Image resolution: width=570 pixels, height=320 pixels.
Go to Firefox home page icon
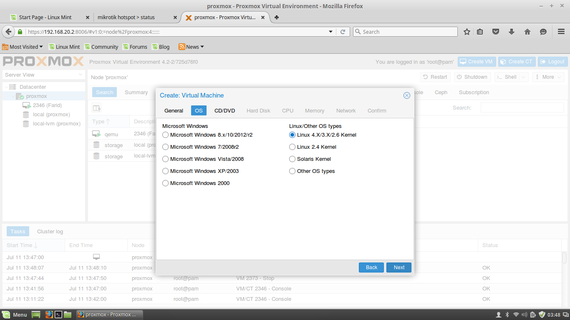[x=527, y=32]
